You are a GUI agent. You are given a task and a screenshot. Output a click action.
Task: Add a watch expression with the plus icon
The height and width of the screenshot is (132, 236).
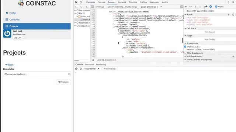[229, 15]
